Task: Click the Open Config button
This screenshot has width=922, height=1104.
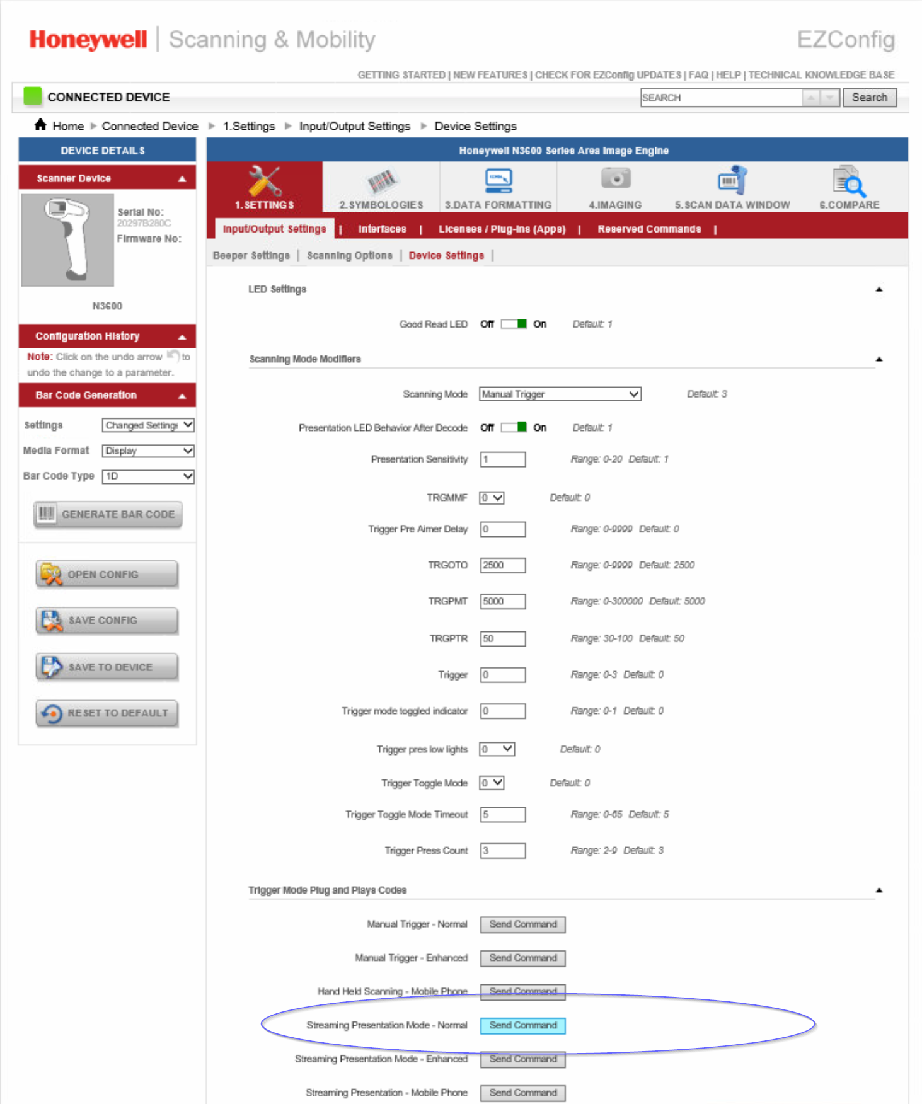Action: click(x=107, y=574)
